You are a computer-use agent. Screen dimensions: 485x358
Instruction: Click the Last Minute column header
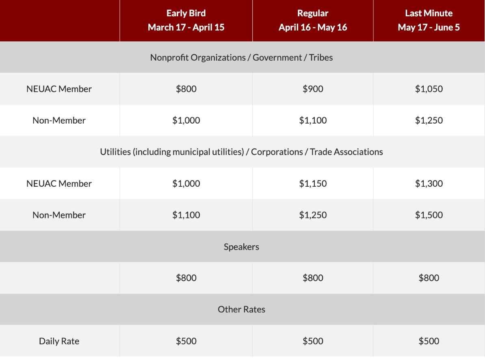pos(429,20)
